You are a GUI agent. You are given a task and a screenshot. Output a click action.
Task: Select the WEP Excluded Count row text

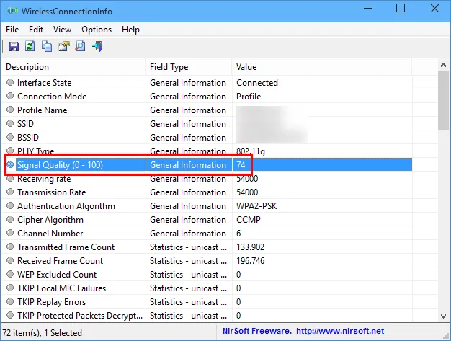(57, 275)
